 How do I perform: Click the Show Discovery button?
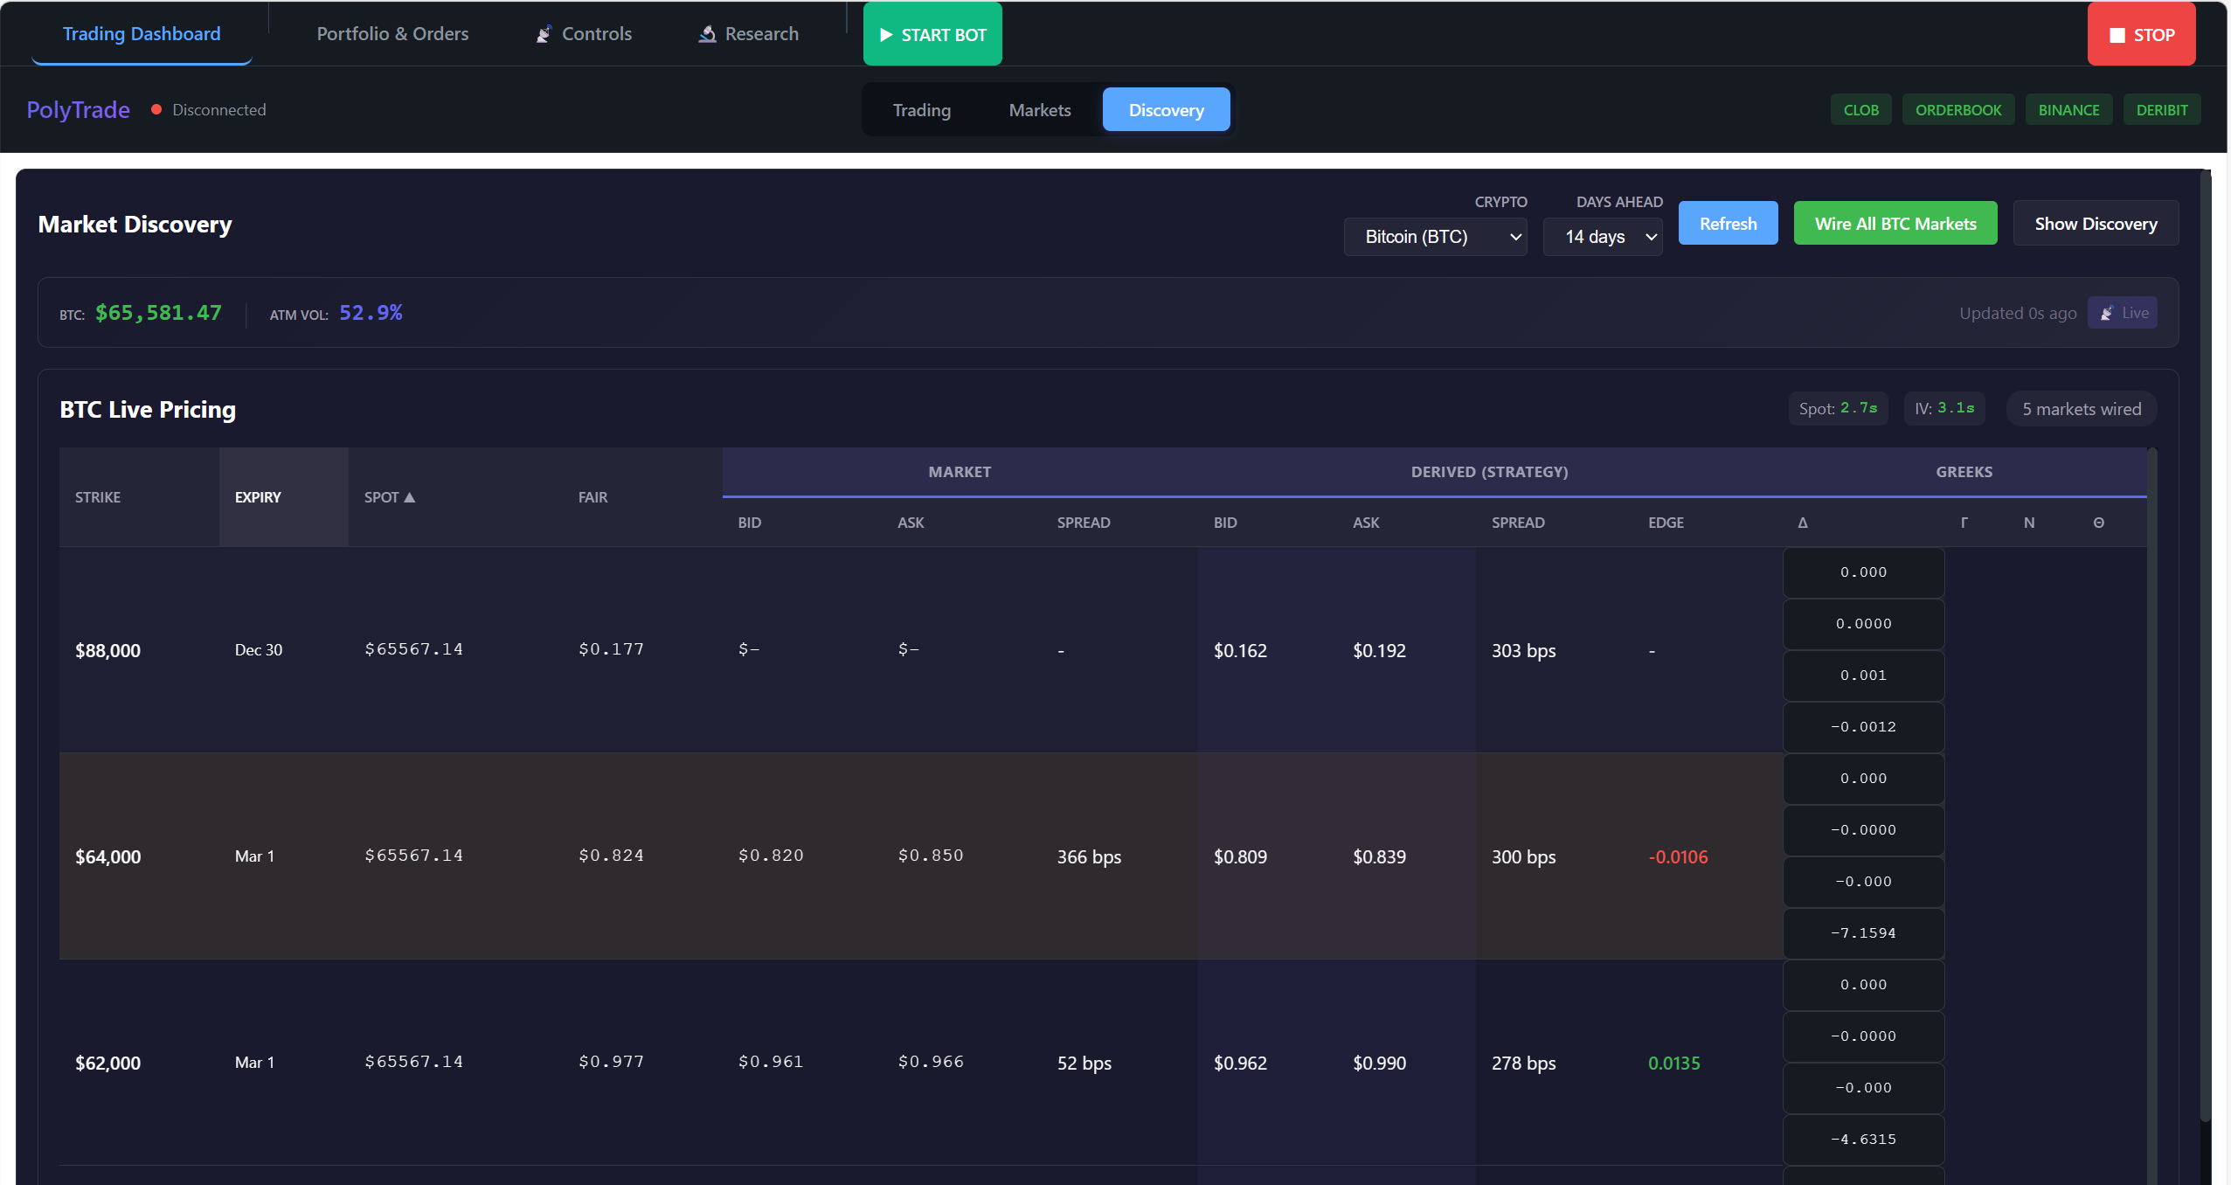(x=2096, y=223)
